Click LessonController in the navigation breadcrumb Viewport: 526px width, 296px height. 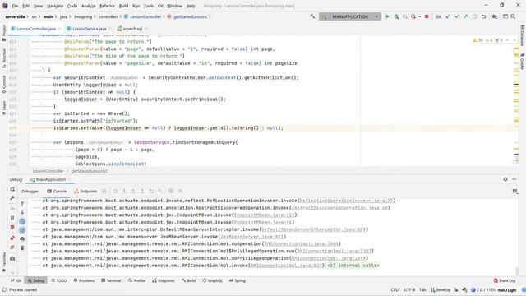pyautogui.click(x=145, y=16)
